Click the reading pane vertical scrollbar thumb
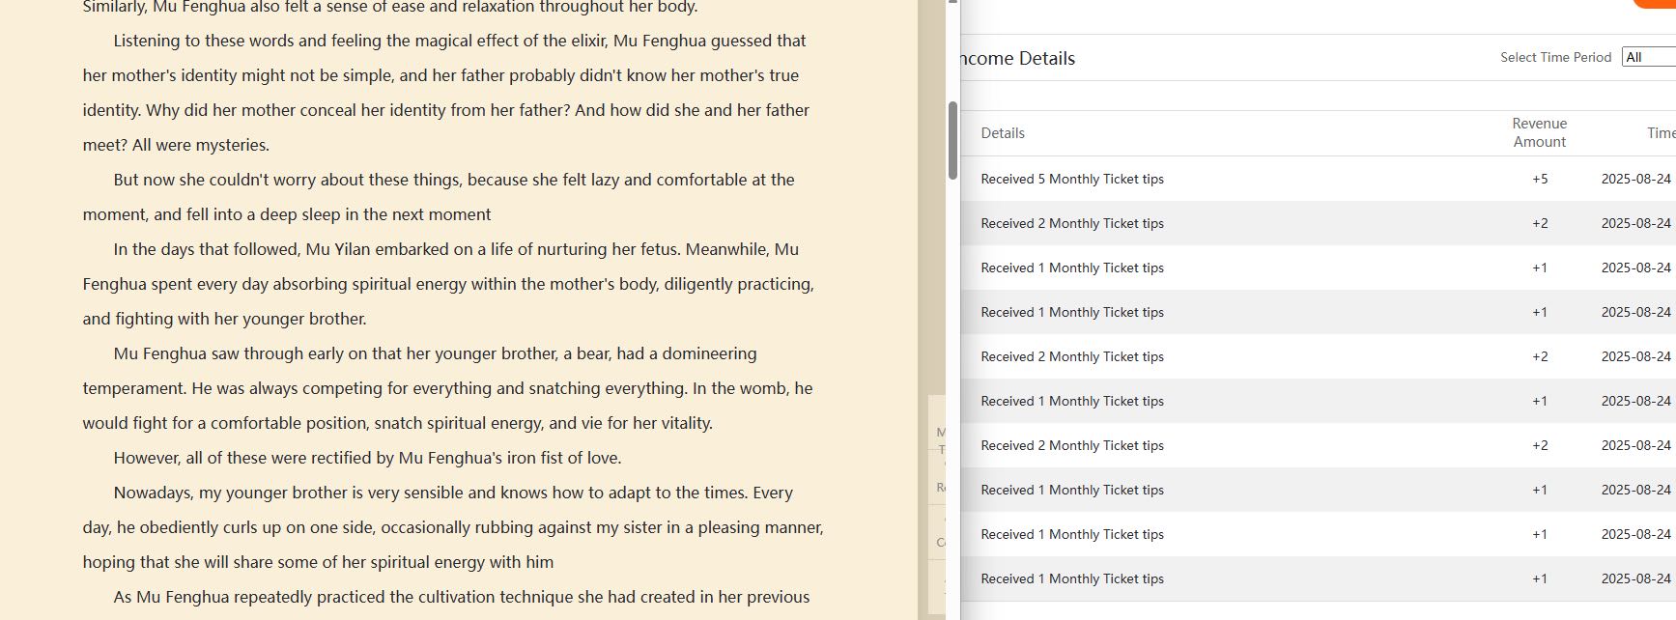 pyautogui.click(x=952, y=141)
